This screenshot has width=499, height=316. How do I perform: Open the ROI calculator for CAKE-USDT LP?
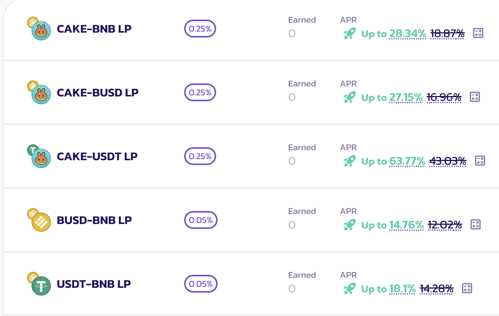pos(480,161)
